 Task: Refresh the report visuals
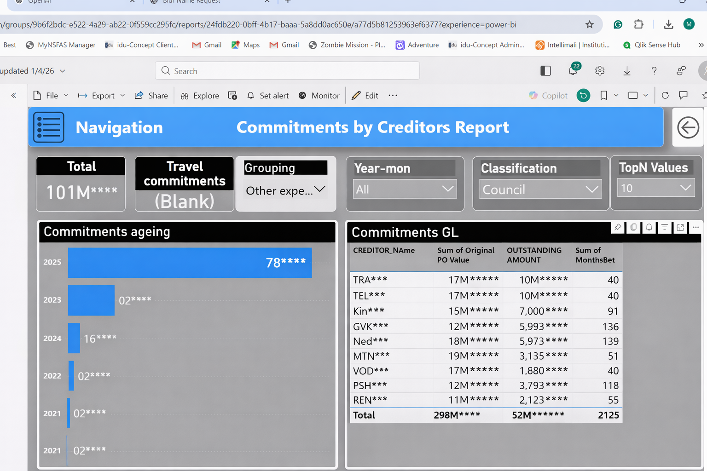665,95
